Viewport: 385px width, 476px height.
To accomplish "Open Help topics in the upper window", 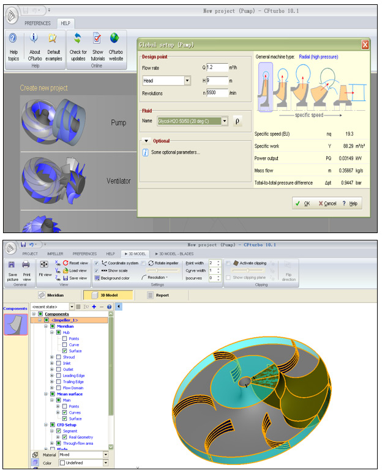I will coord(13,46).
